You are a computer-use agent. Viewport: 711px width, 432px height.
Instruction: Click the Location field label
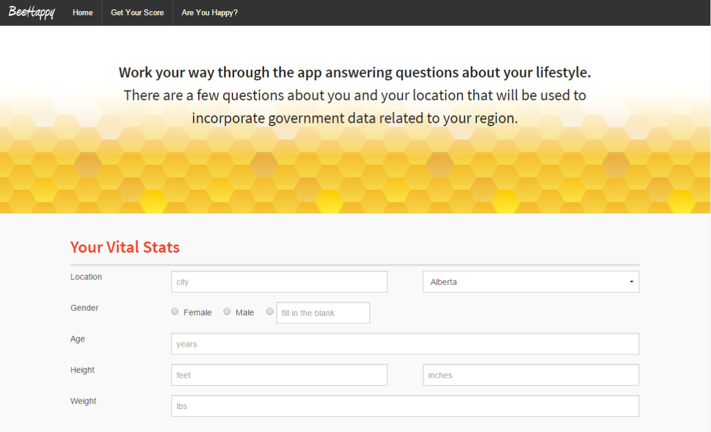[86, 277]
